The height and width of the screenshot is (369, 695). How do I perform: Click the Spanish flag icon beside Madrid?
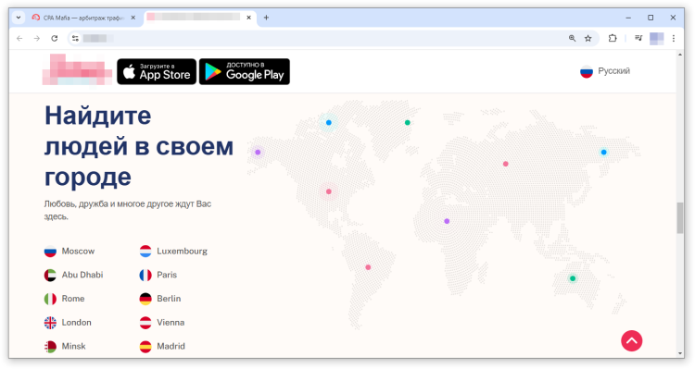click(x=145, y=347)
